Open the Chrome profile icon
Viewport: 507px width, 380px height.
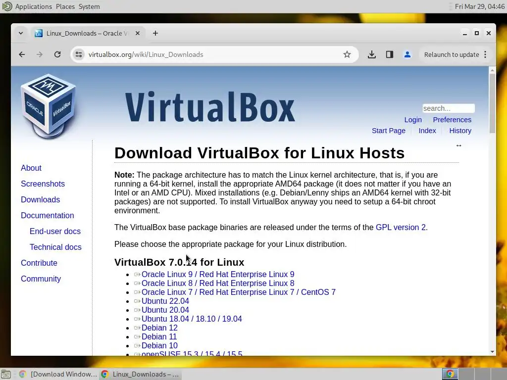pos(407,54)
